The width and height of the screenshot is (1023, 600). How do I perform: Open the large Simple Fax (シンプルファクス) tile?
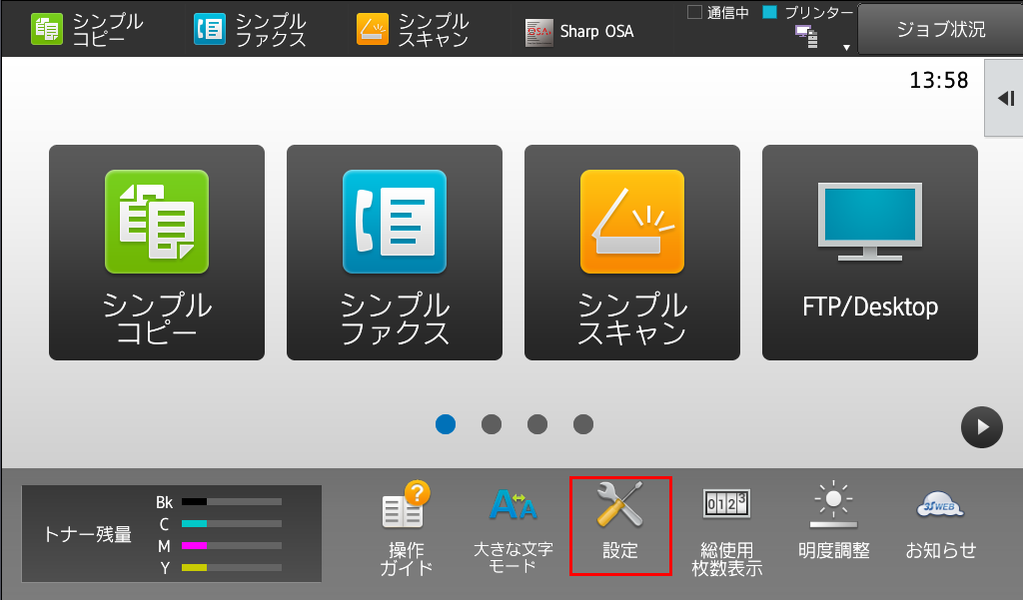coord(395,253)
